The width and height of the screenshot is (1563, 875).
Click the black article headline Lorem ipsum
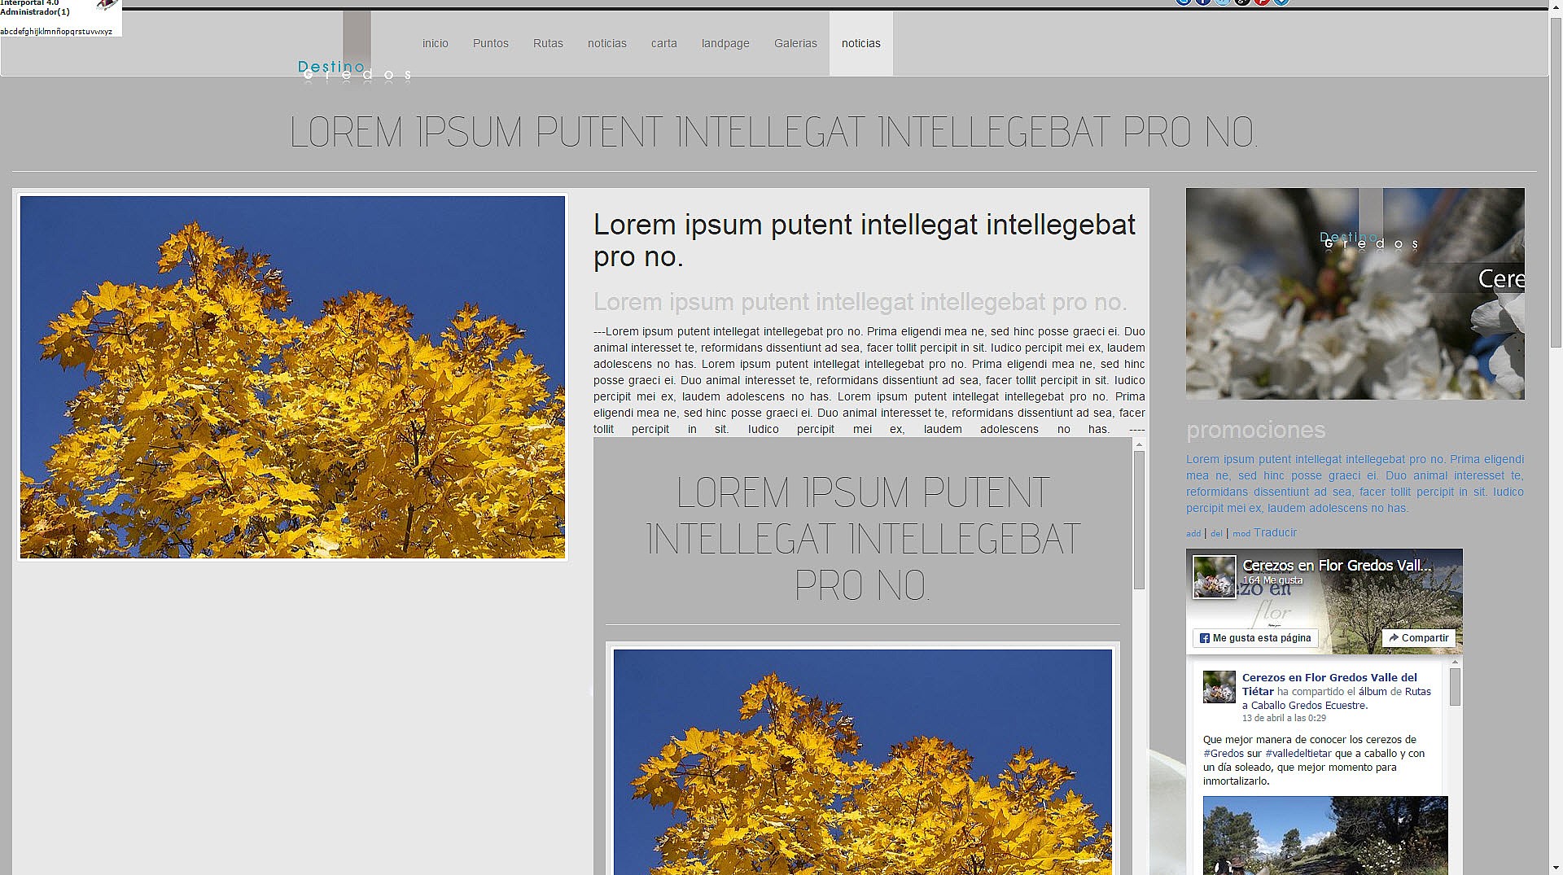point(864,240)
